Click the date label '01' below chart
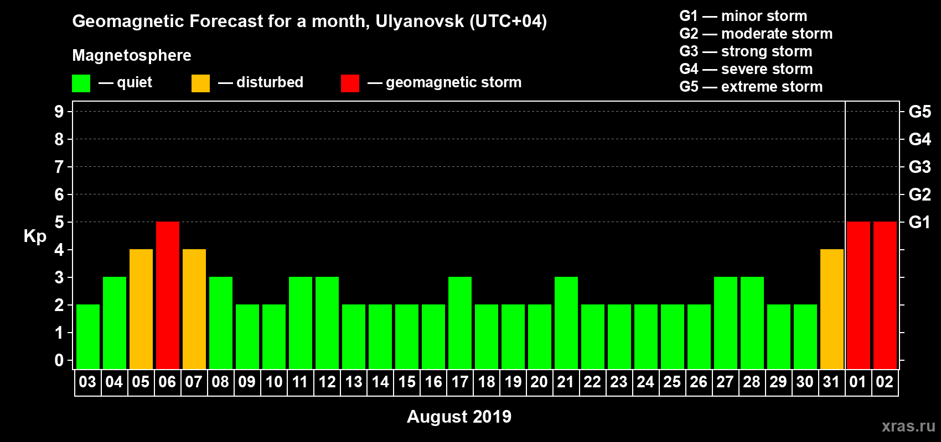 pyautogui.click(x=858, y=382)
